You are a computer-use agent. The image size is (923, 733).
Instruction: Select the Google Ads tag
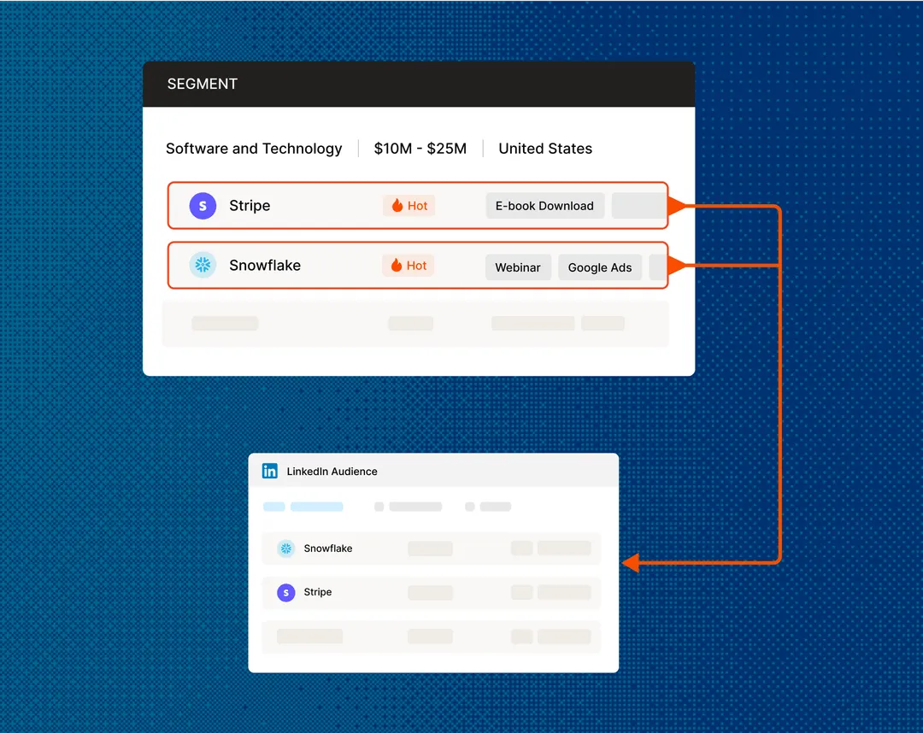click(x=600, y=267)
